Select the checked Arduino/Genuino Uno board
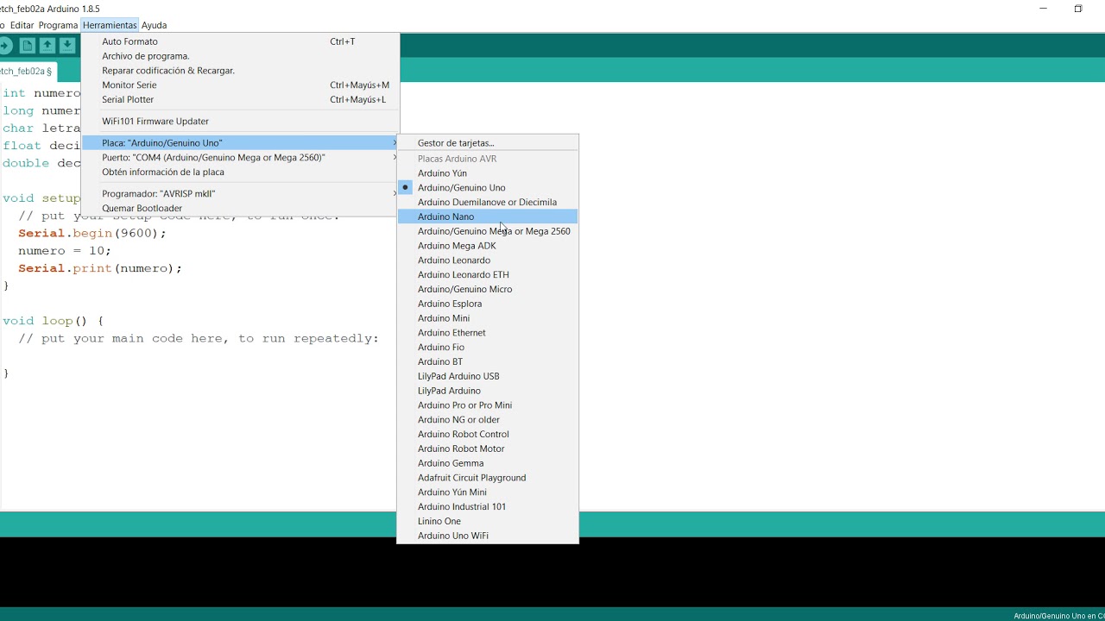The image size is (1105, 621). (488, 188)
